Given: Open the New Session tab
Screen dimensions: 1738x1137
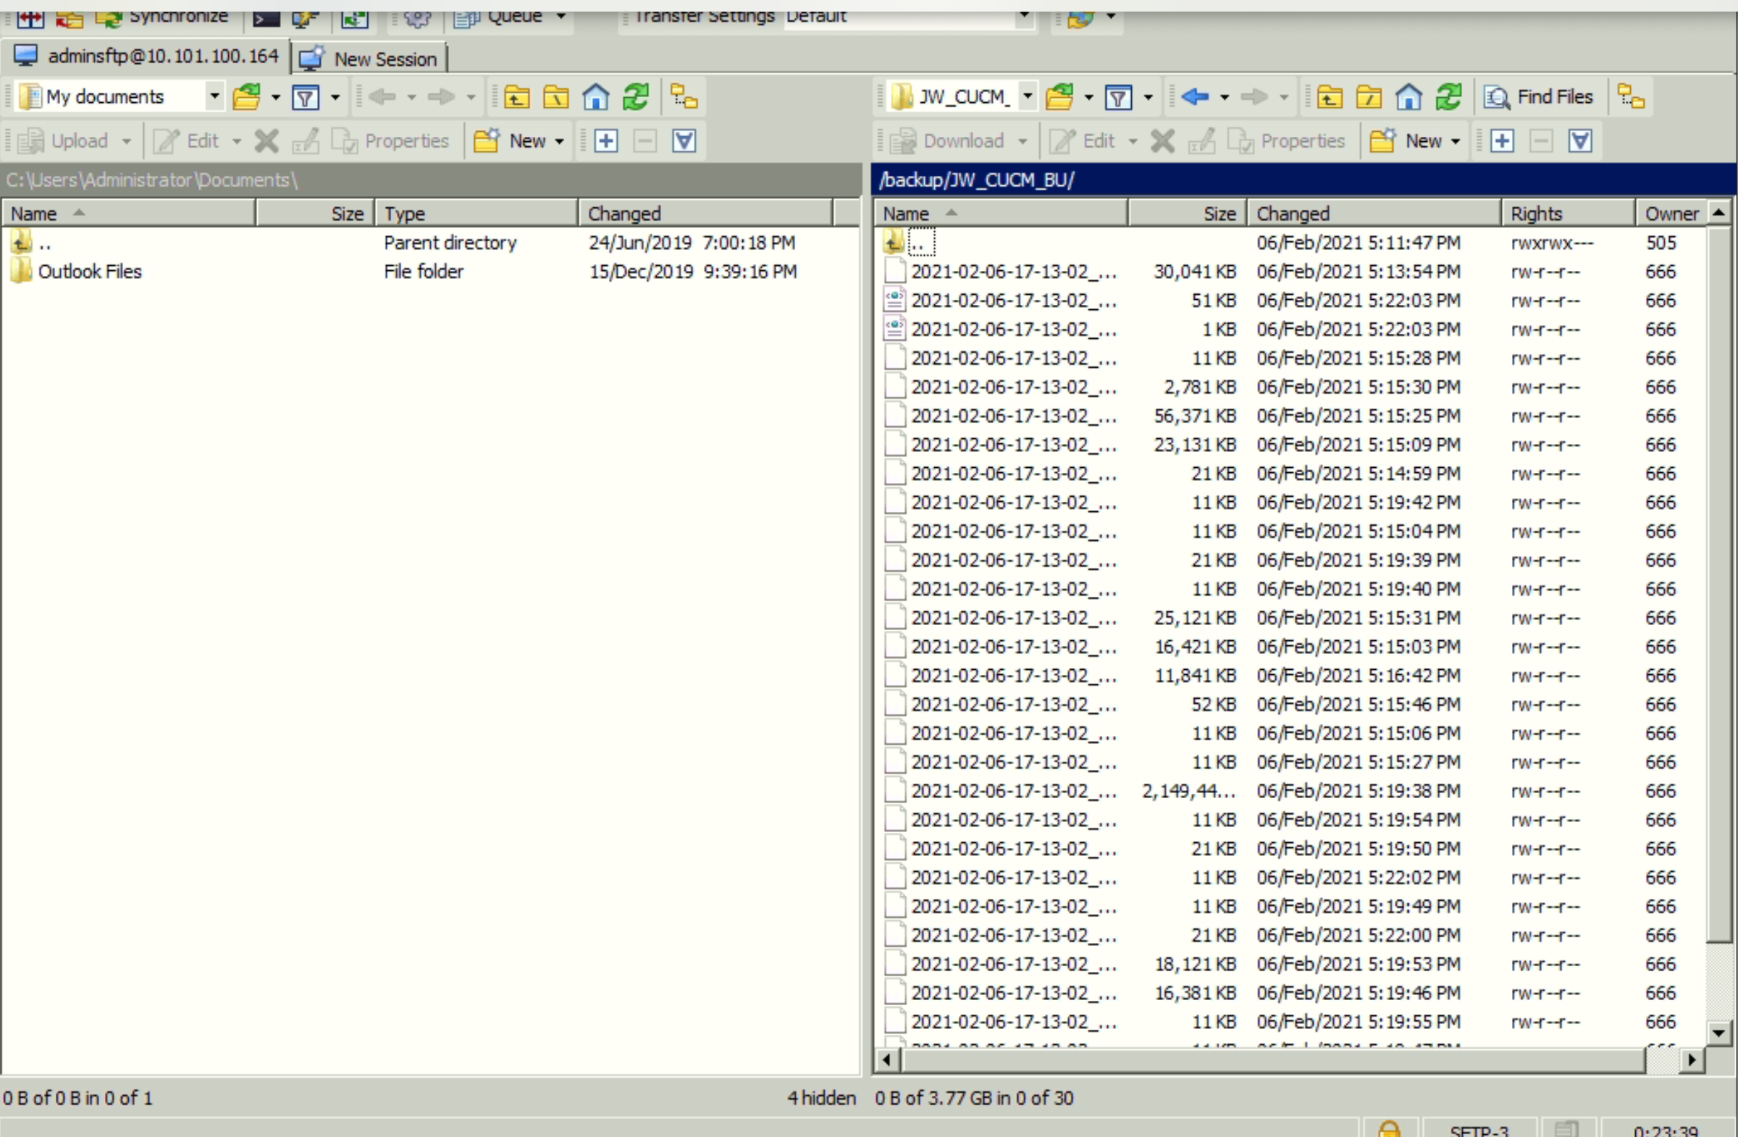Looking at the screenshot, I should click(x=369, y=59).
